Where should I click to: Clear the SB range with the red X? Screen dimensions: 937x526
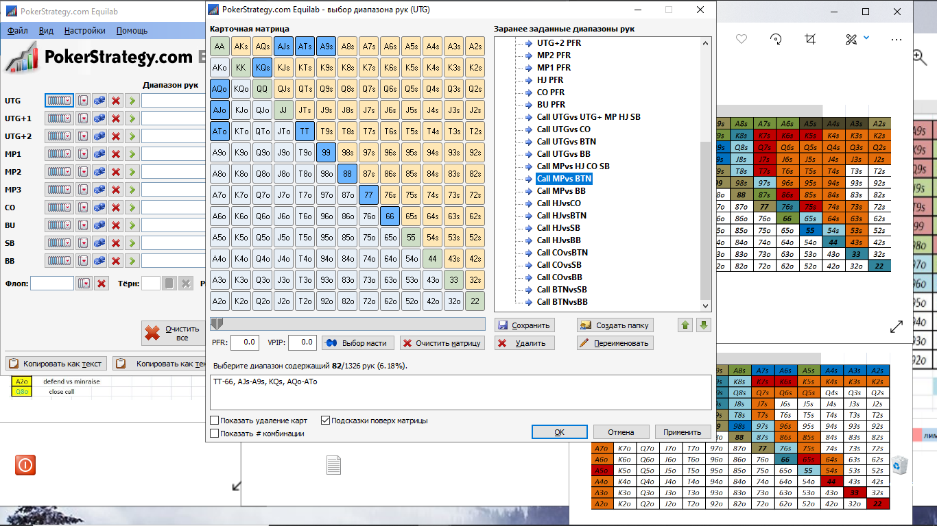[x=116, y=243]
